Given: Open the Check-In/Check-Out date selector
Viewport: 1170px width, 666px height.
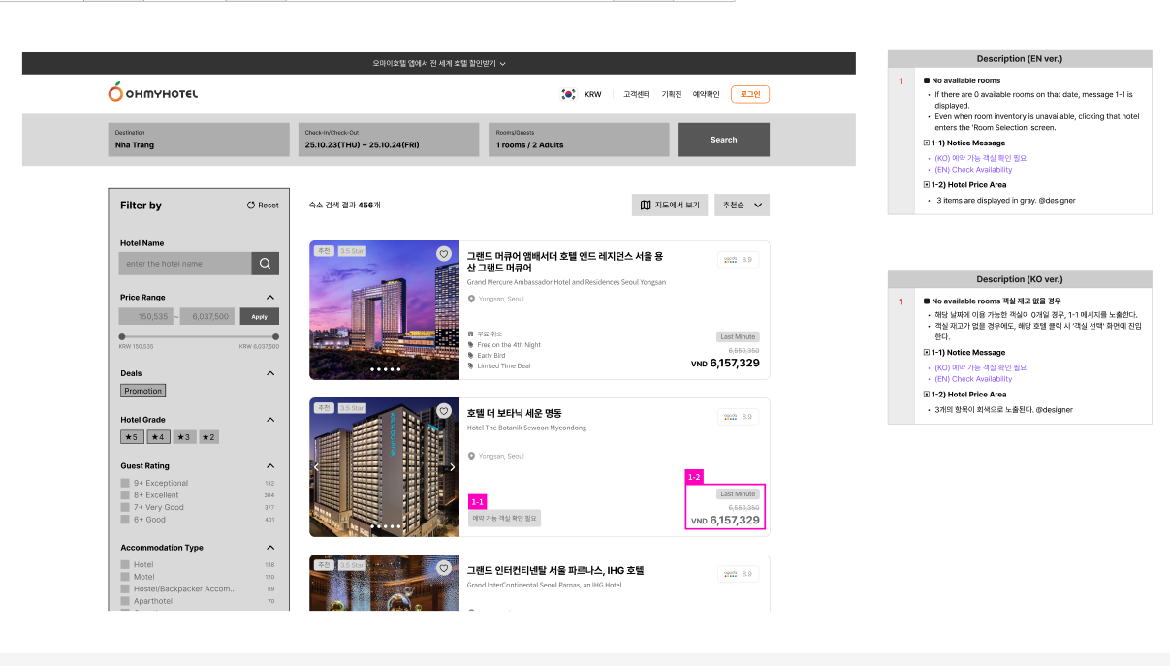Looking at the screenshot, I should pyautogui.click(x=389, y=140).
